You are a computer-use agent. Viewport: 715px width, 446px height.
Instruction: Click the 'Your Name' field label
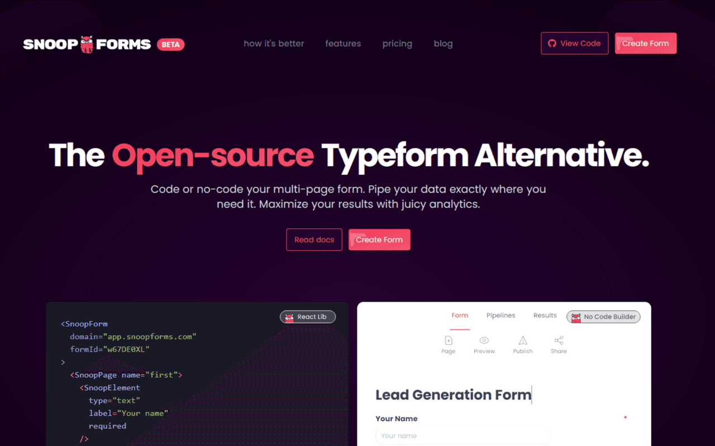(x=397, y=419)
